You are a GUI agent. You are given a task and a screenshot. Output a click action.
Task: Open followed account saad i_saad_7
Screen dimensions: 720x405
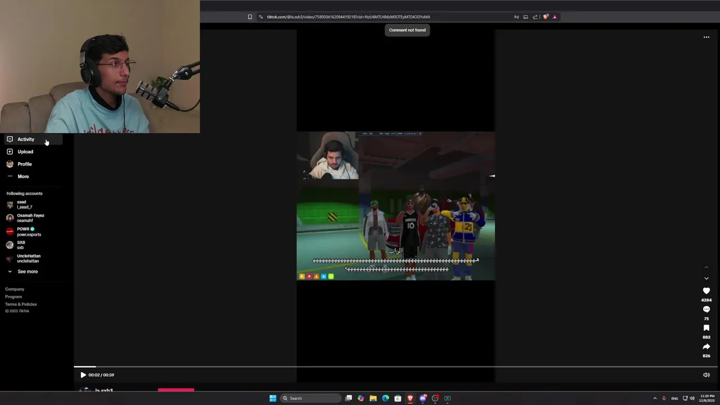[25, 204]
